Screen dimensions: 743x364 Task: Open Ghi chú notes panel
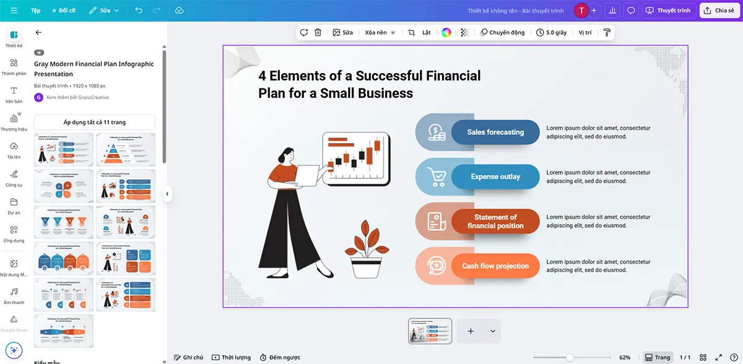click(x=188, y=357)
